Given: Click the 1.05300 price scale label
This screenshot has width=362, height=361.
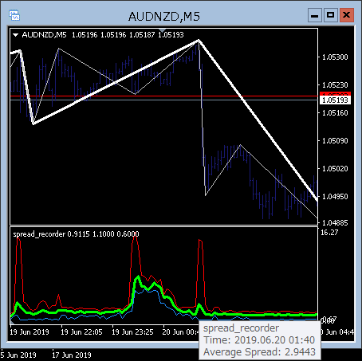Looking at the screenshot, I should tap(335, 57).
